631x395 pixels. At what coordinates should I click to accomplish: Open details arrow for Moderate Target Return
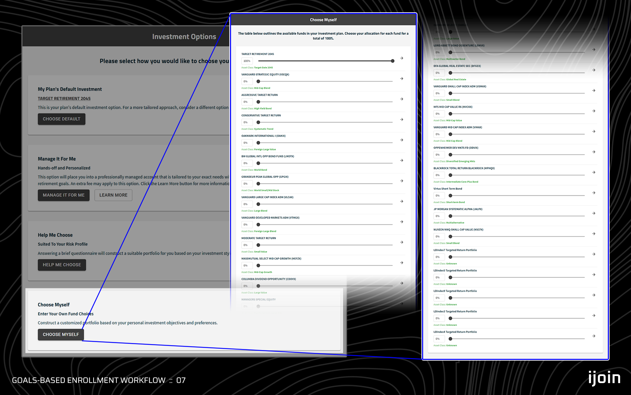tap(402, 242)
